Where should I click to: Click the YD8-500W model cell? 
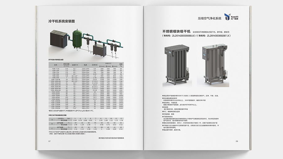point(56,92)
